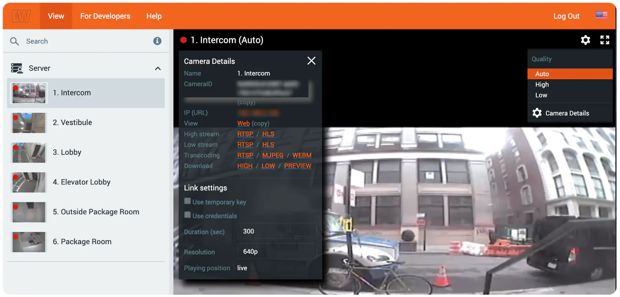The width and height of the screenshot is (620, 297).
Task: Click the search info icon
Action: click(157, 41)
